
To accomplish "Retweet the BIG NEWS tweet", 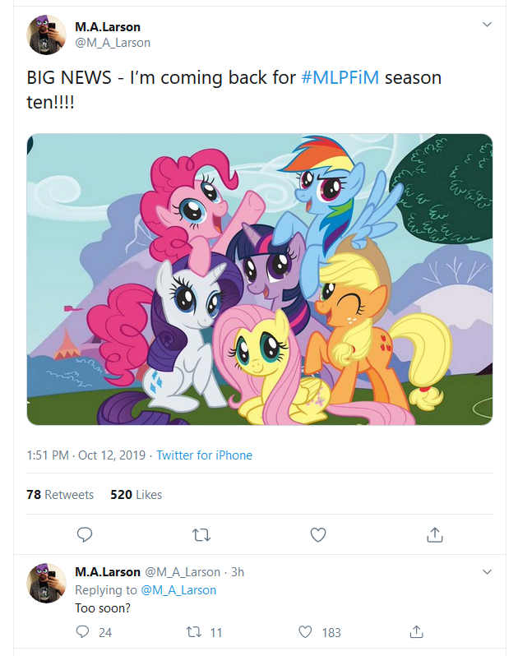I will [x=201, y=534].
